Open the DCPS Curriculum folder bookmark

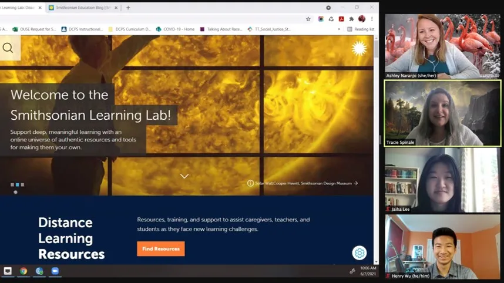[x=130, y=29]
